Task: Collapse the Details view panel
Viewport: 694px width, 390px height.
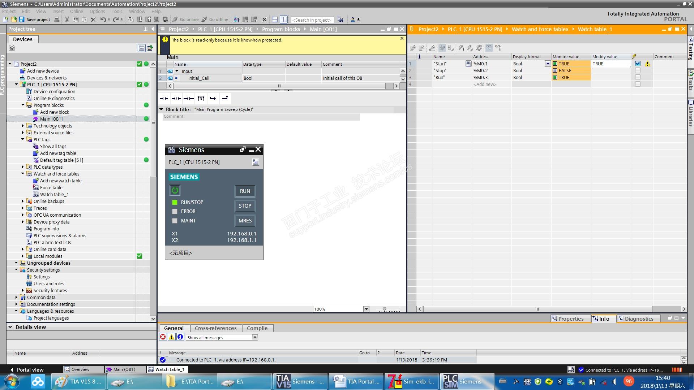Action: pyautogui.click(x=10, y=327)
